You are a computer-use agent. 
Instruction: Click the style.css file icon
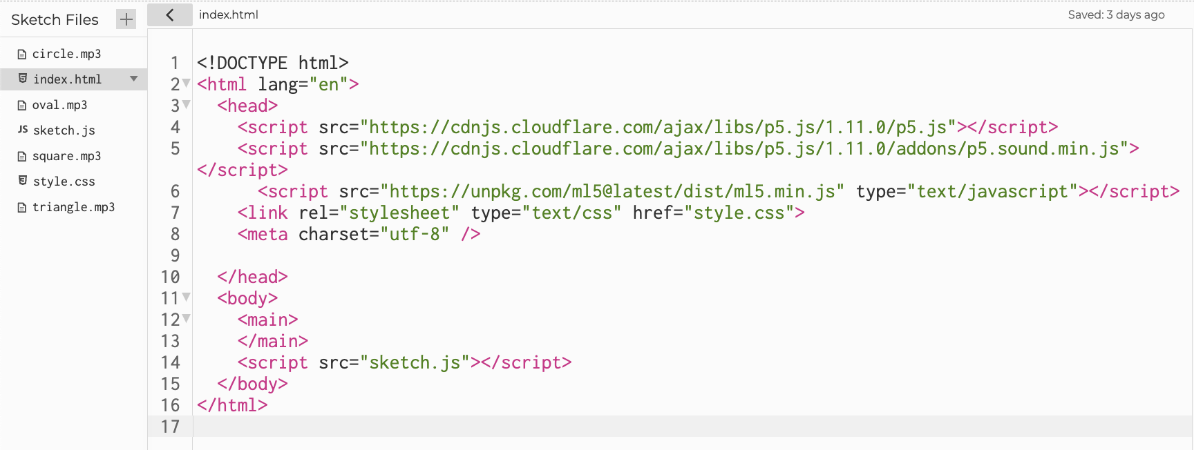coord(23,181)
